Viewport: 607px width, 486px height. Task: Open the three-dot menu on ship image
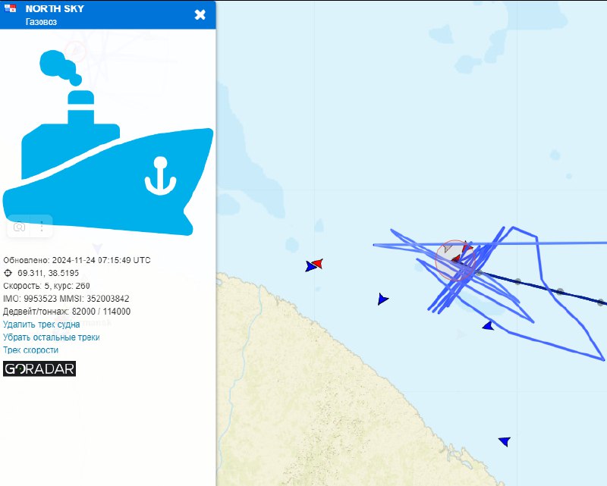click(42, 227)
